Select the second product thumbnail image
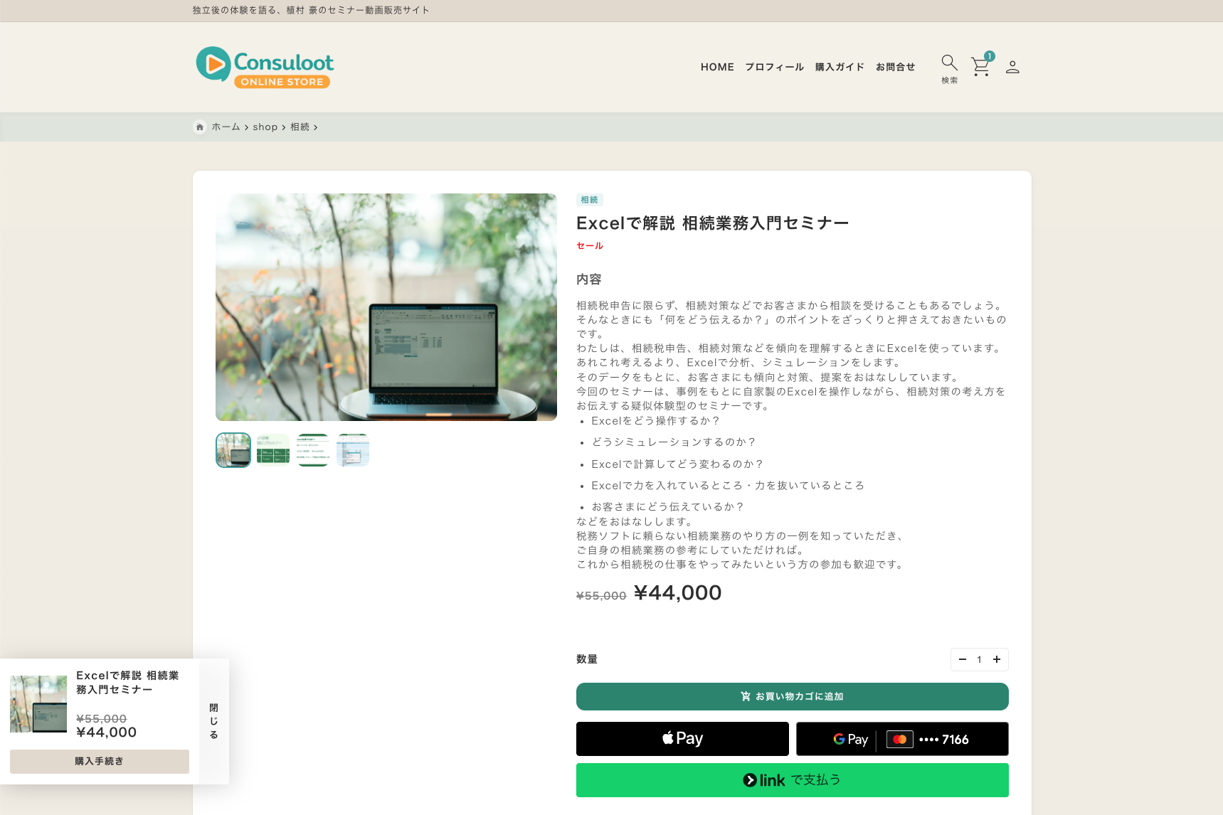Viewport: 1223px width, 815px height. click(273, 450)
